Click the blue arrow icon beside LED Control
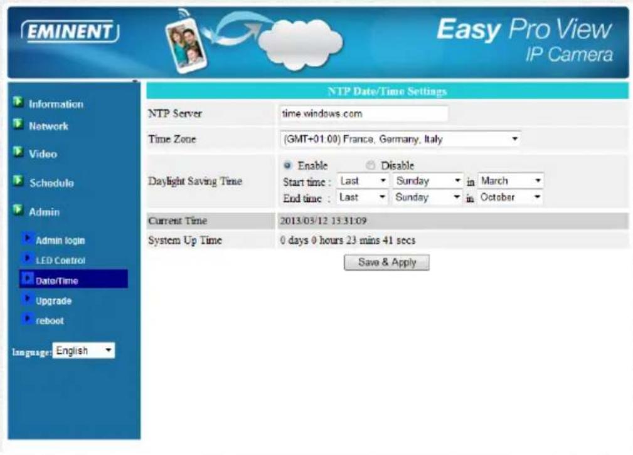Screen dimensions: 633x455 [28, 258]
